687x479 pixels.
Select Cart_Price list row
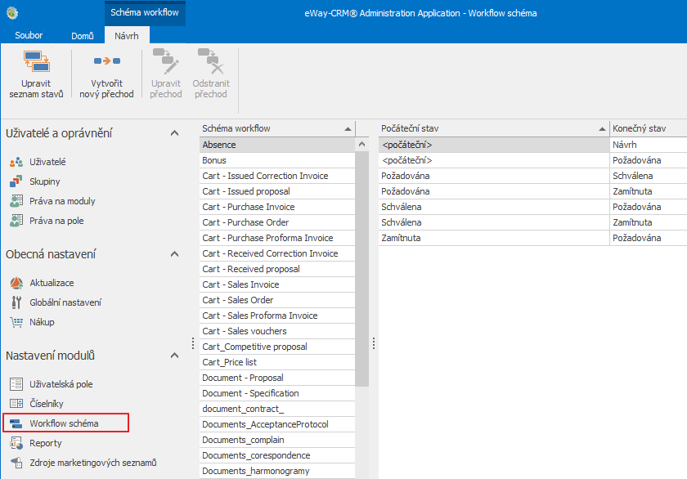pyautogui.click(x=277, y=362)
